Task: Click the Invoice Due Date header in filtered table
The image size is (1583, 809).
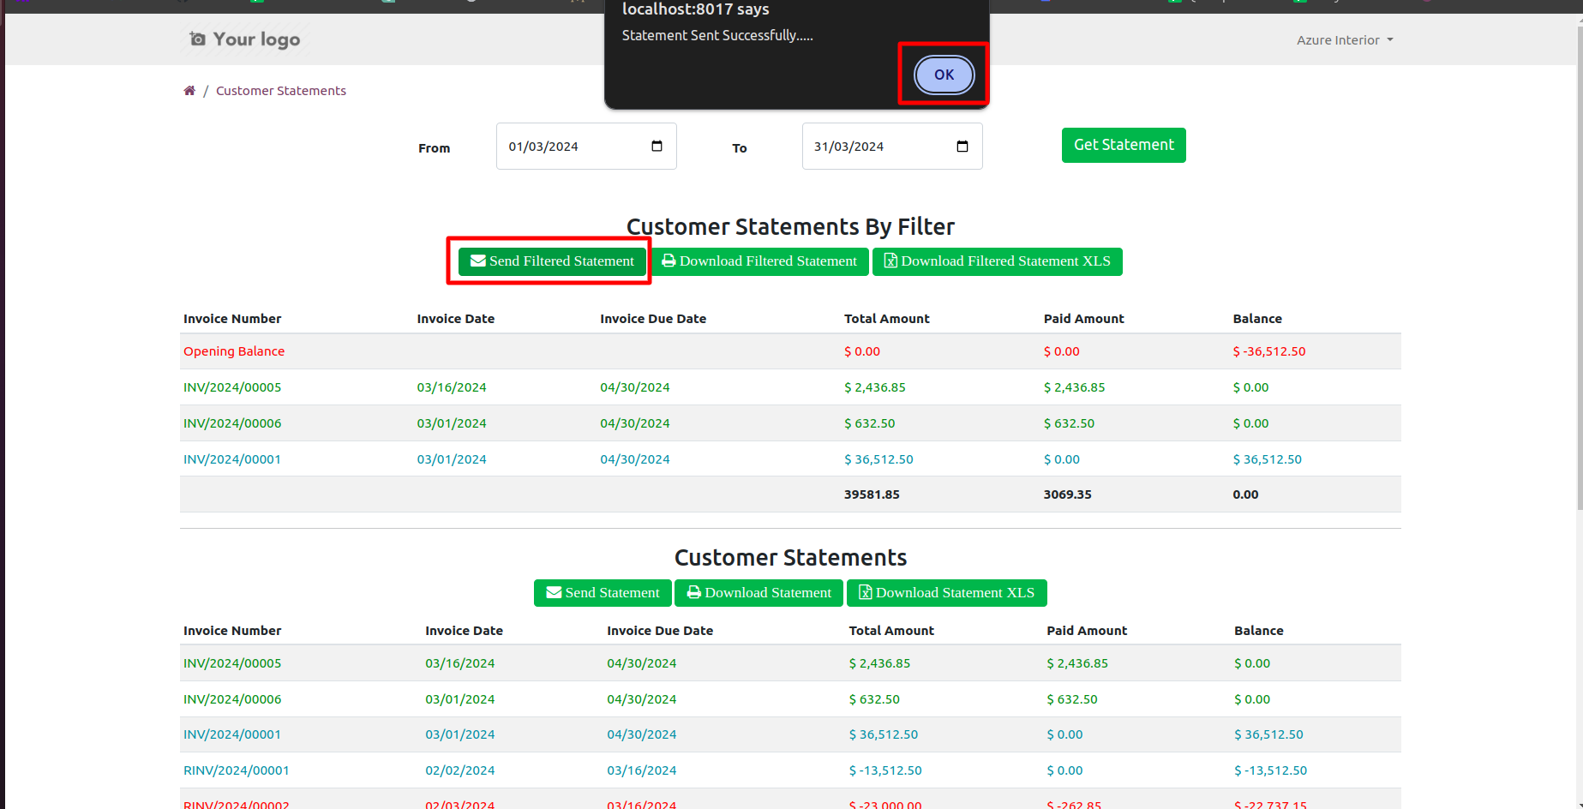Action: point(653,319)
